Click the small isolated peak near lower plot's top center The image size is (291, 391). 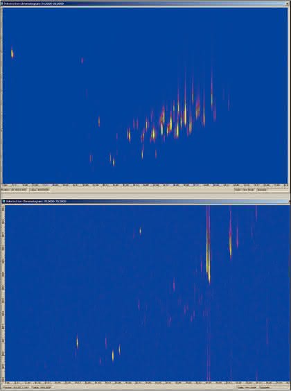tap(140, 231)
